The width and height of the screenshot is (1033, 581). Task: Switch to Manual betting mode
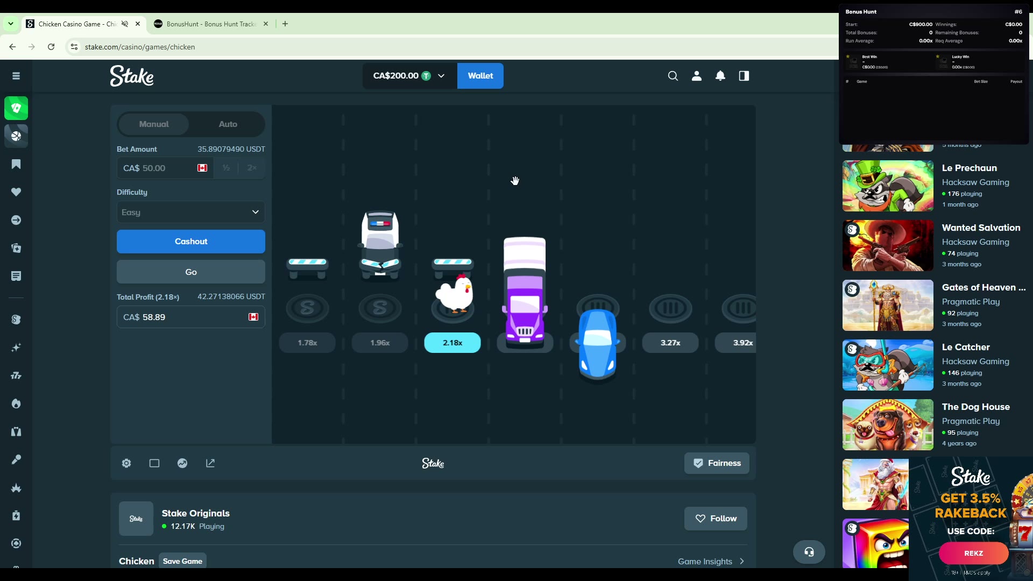coord(154,124)
